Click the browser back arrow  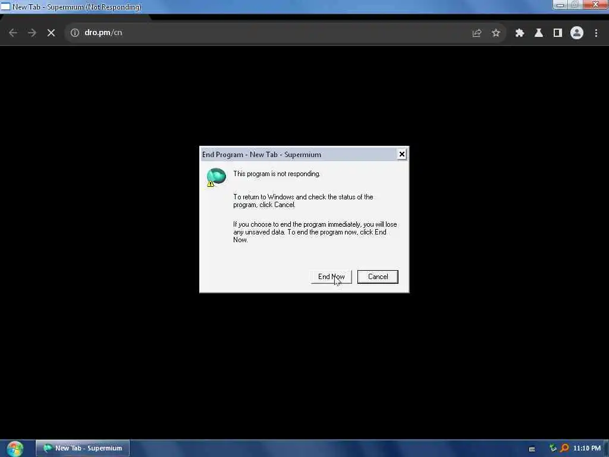13,33
